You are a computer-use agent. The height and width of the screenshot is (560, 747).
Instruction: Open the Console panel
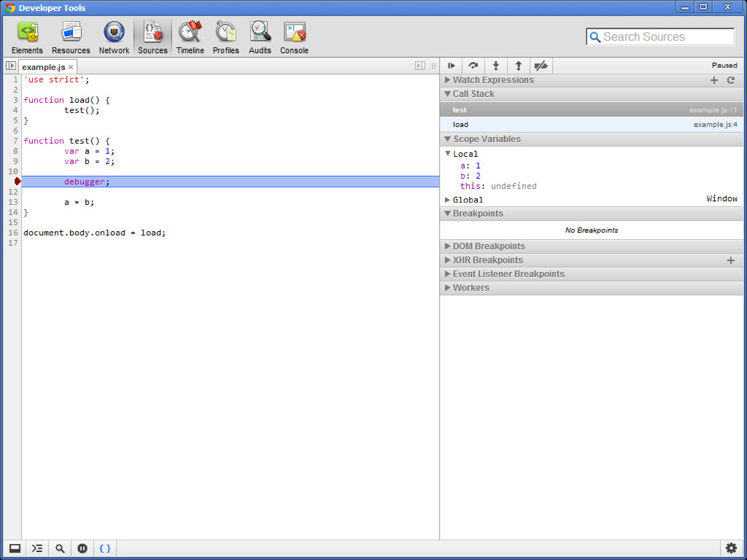294,38
